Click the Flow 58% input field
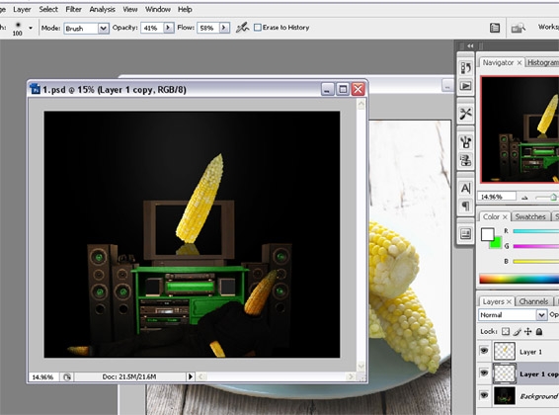Viewport: 559px width, 415px height. (208, 28)
